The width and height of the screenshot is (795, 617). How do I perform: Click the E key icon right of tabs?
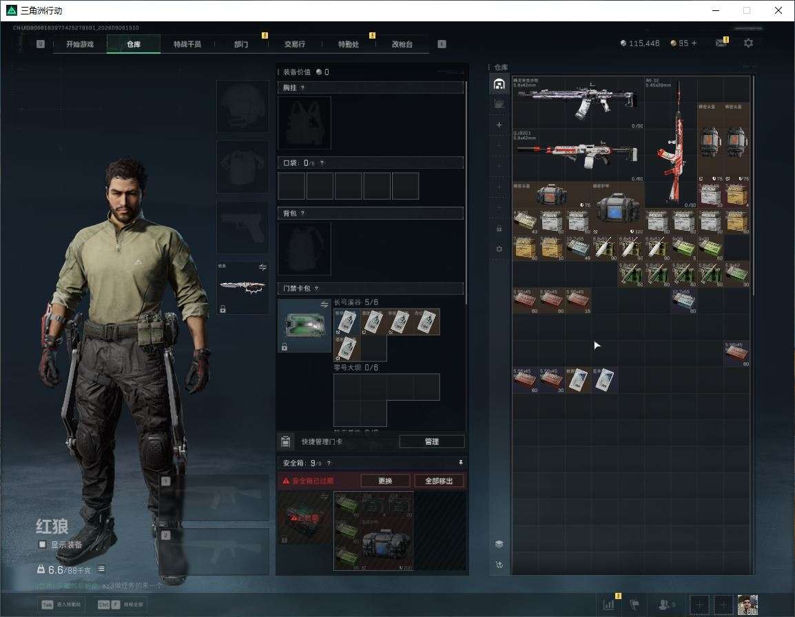pos(442,44)
